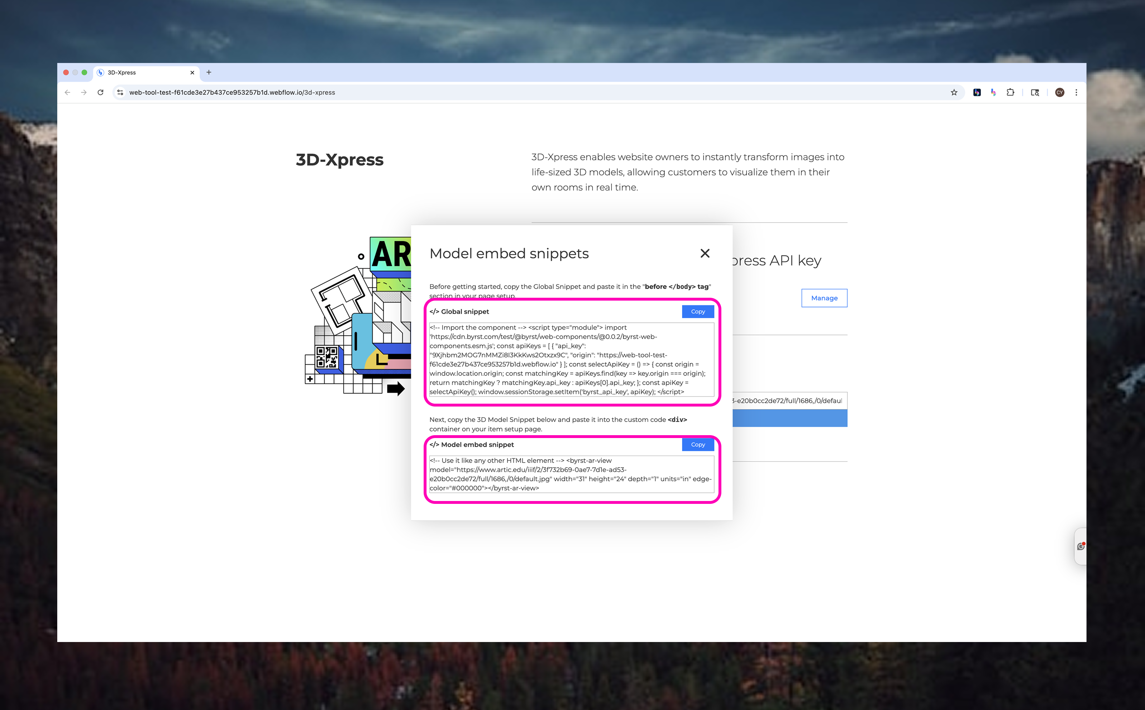Close the Model embed snippets dialog
The height and width of the screenshot is (710, 1145).
(705, 254)
